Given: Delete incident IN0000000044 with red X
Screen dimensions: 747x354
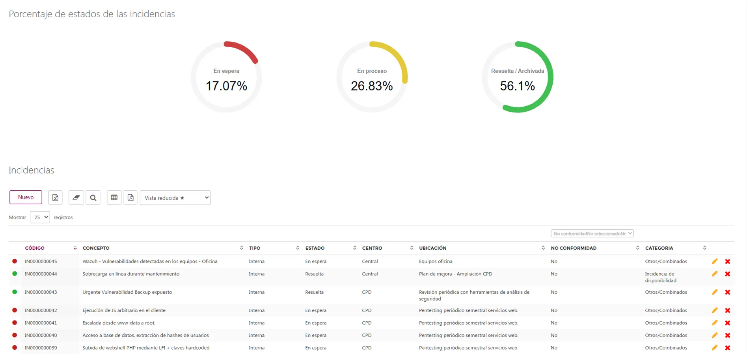Looking at the screenshot, I should point(728,274).
